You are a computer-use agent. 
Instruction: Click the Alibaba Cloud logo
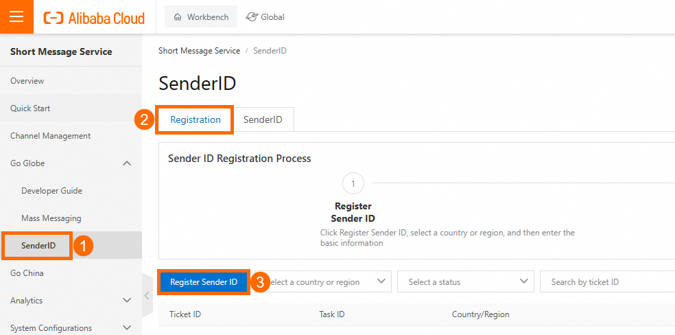tap(94, 17)
